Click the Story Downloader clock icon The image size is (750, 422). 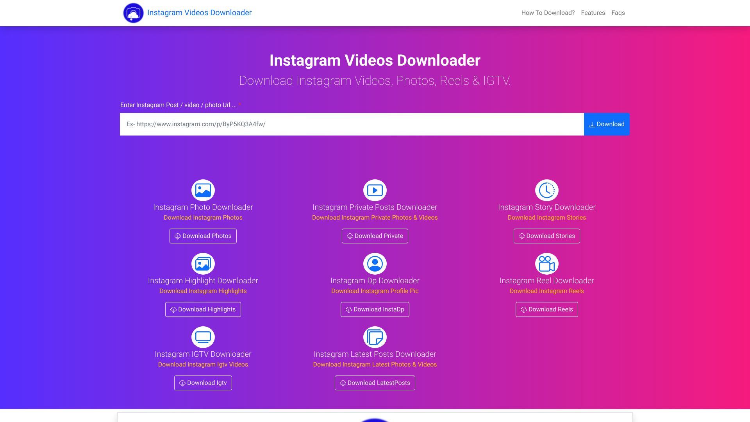(547, 190)
